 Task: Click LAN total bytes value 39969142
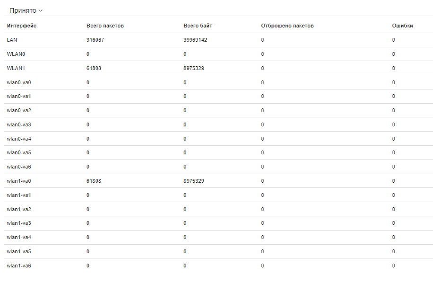195,40
